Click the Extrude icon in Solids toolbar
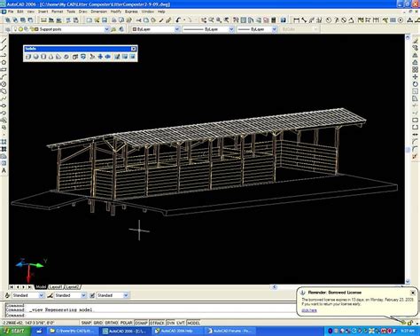The image size is (420, 336). click(x=75, y=57)
